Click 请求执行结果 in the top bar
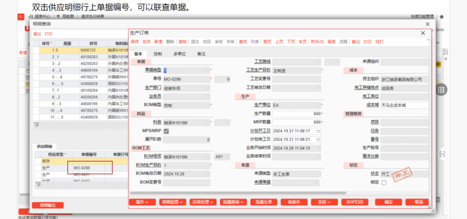 click(93, 17)
